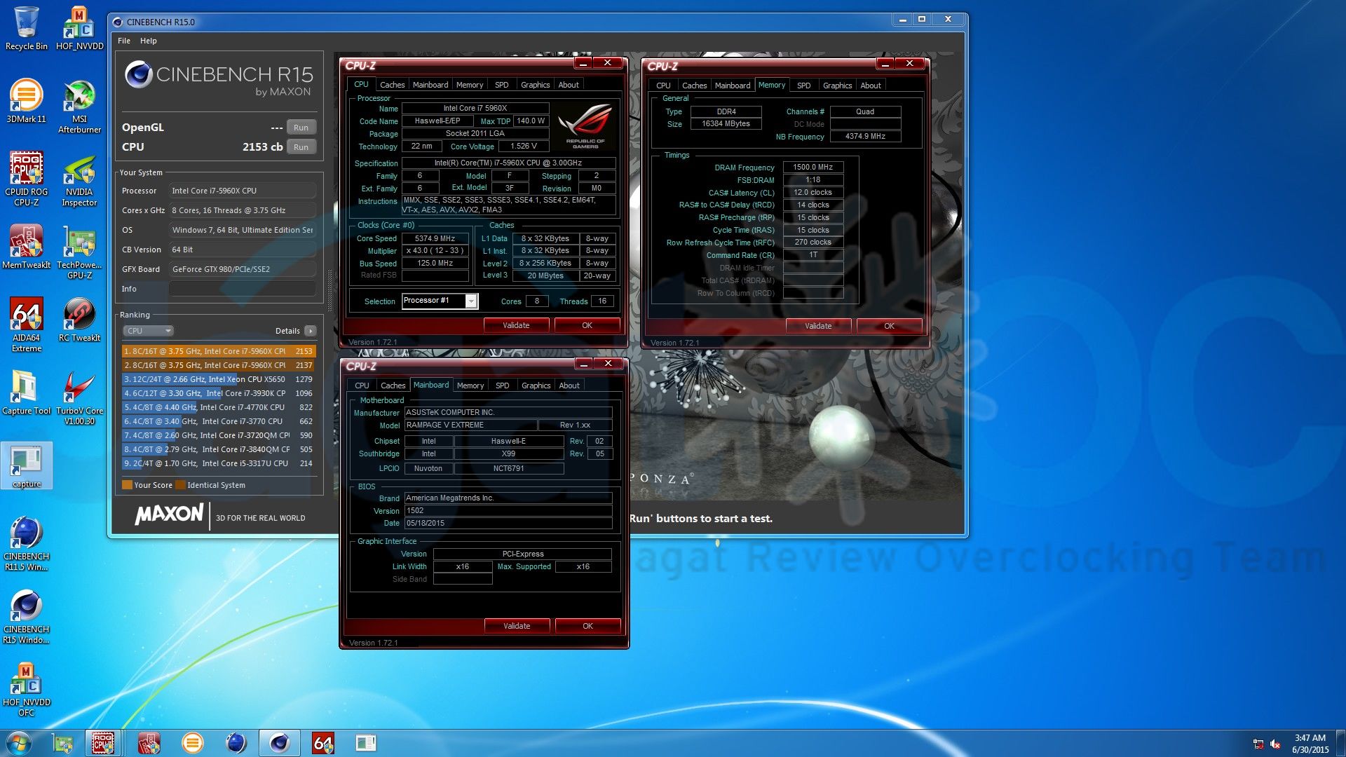Open the NVIDIA Inspector desktop icon
This screenshot has height=757, width=1346.
[x=79, y=179]
